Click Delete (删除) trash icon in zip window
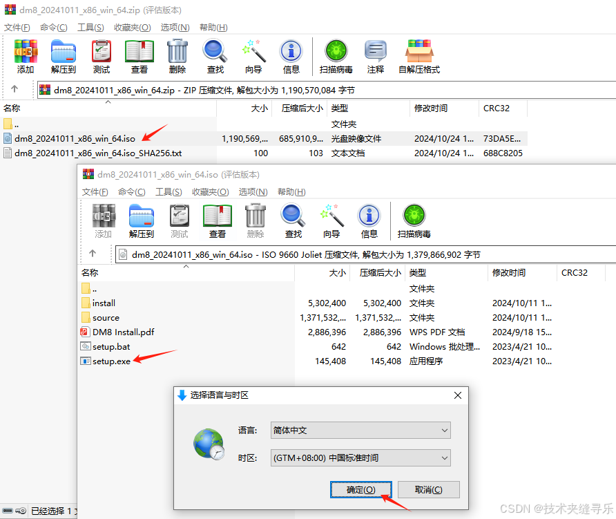616x519 pixels. [x=177, y=56]
